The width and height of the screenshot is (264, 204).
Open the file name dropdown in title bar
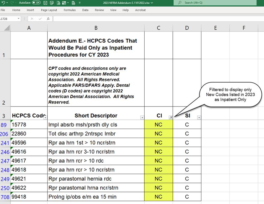click(x=152, y=3)
